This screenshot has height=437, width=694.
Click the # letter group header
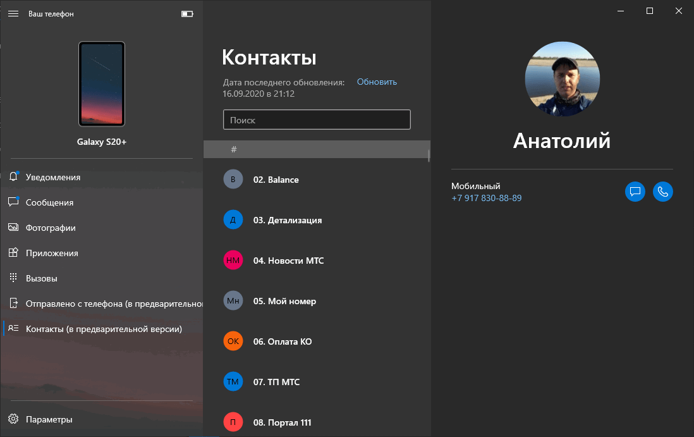316,149
